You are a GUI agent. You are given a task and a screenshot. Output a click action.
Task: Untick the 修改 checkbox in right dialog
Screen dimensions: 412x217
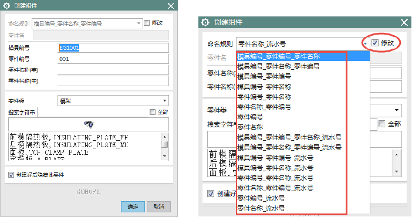pyautogui.click(x=375, y=43)
